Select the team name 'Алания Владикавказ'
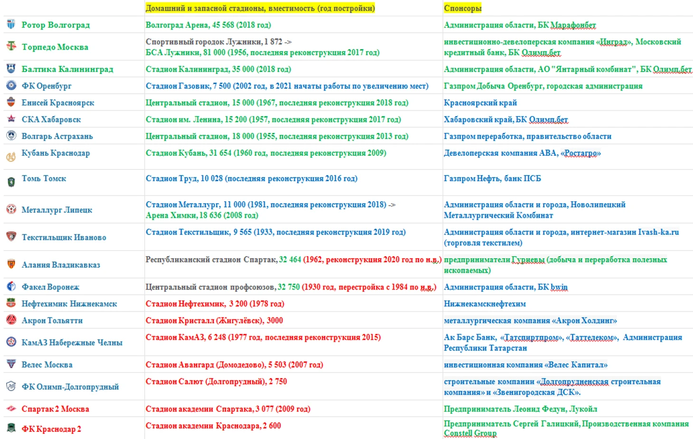The width and height of the screenshot is (693, 439). coord(61,265)
